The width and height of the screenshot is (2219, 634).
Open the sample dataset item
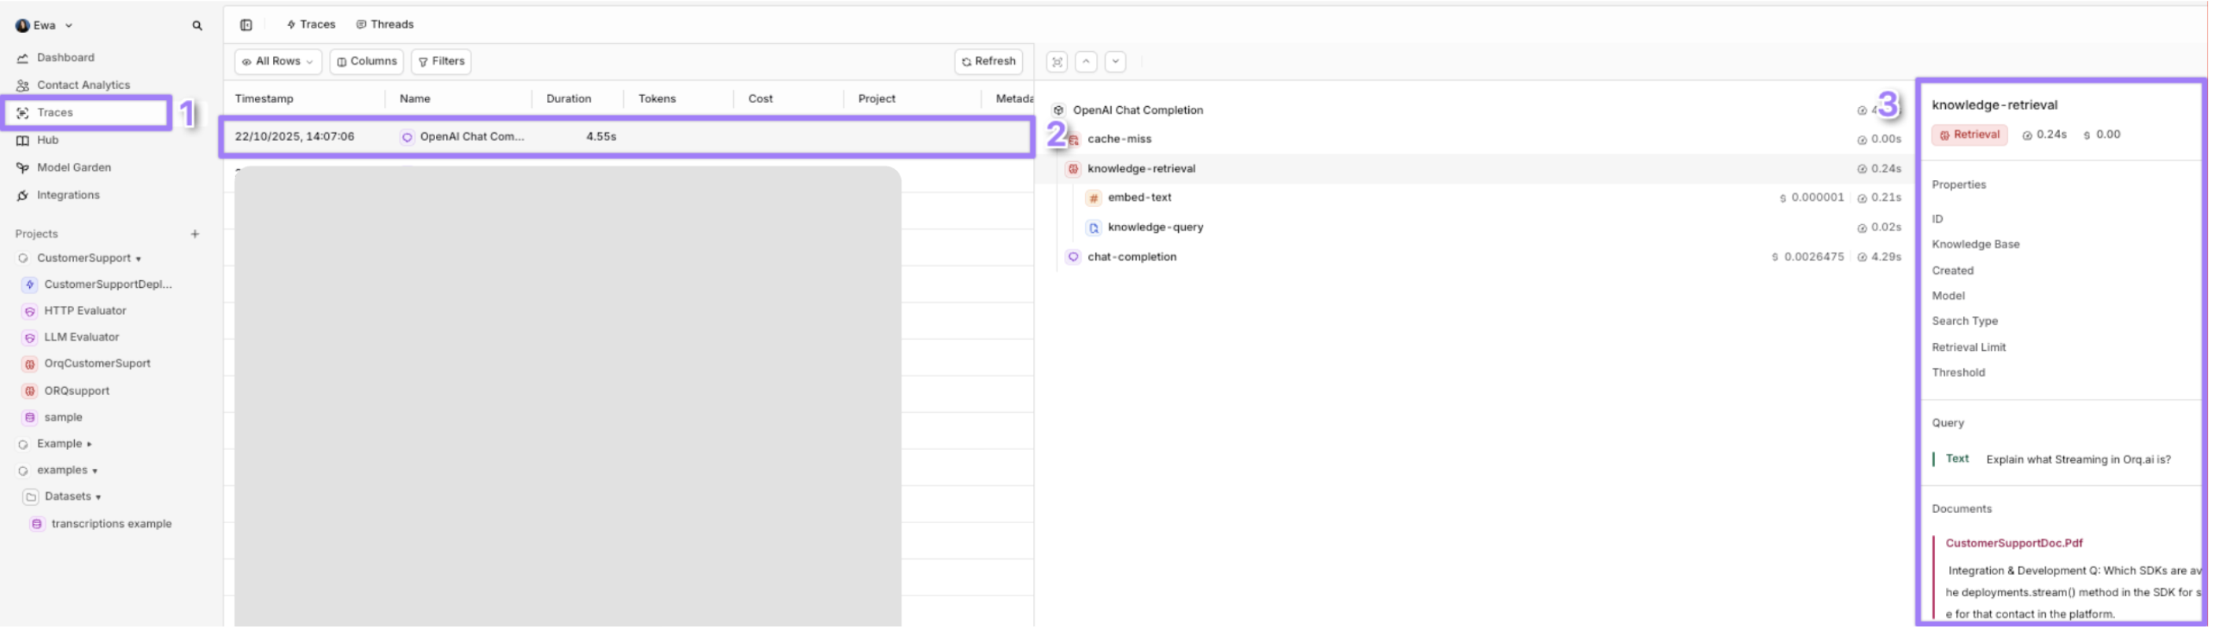click(63, 418)
